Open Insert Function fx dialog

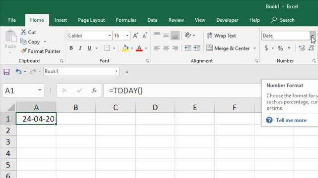click(x=94, y=90)
